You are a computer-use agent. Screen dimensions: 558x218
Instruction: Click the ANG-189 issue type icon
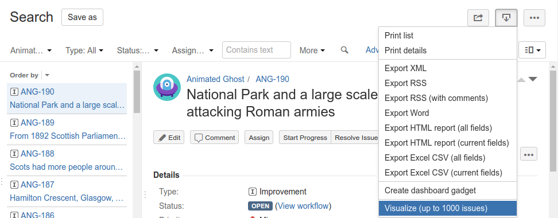14,123
